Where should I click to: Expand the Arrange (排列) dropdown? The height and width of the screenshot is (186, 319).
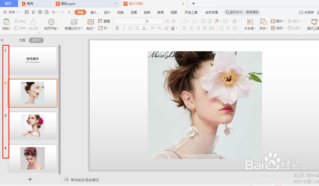click(x=284, y=28)
